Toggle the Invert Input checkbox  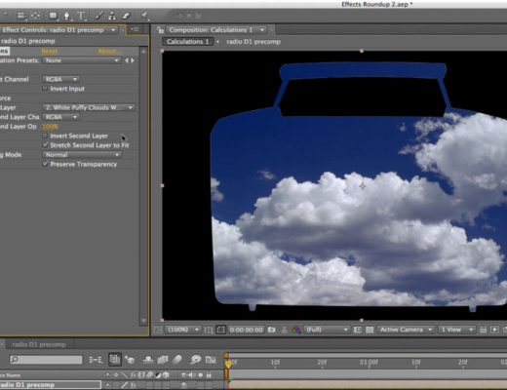tap(45, 89)
